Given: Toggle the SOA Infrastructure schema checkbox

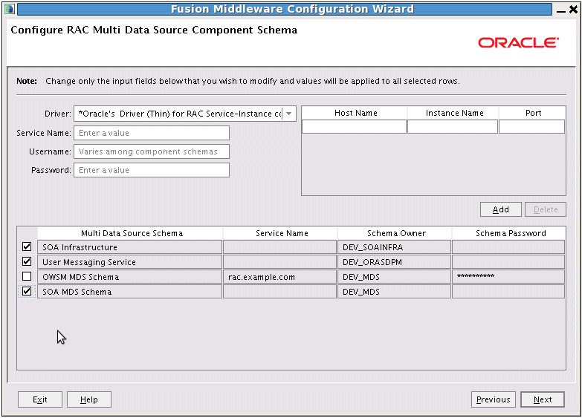Looking at the screenshot, I should pyautogui.click(x=27, y=246).
